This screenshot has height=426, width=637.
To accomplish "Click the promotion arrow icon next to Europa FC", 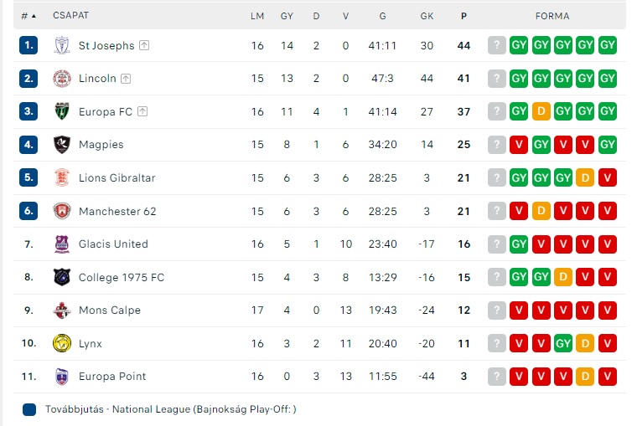I will pyautogui.click(x=142, y=111).
